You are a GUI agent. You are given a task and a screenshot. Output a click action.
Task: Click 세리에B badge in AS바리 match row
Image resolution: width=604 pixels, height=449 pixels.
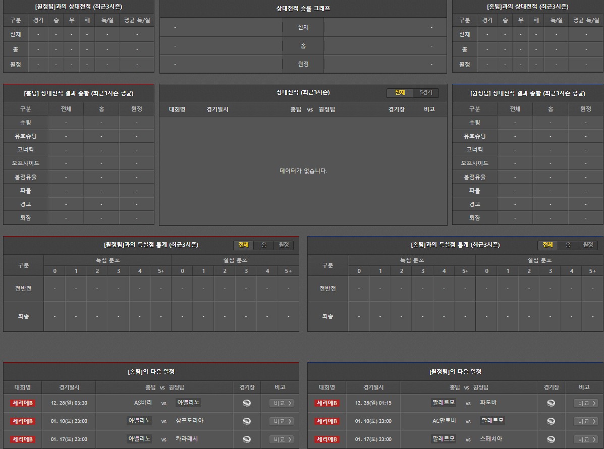23,403
